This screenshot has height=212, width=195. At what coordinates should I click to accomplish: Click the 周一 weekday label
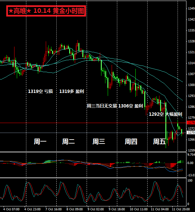tap(40, 142)
